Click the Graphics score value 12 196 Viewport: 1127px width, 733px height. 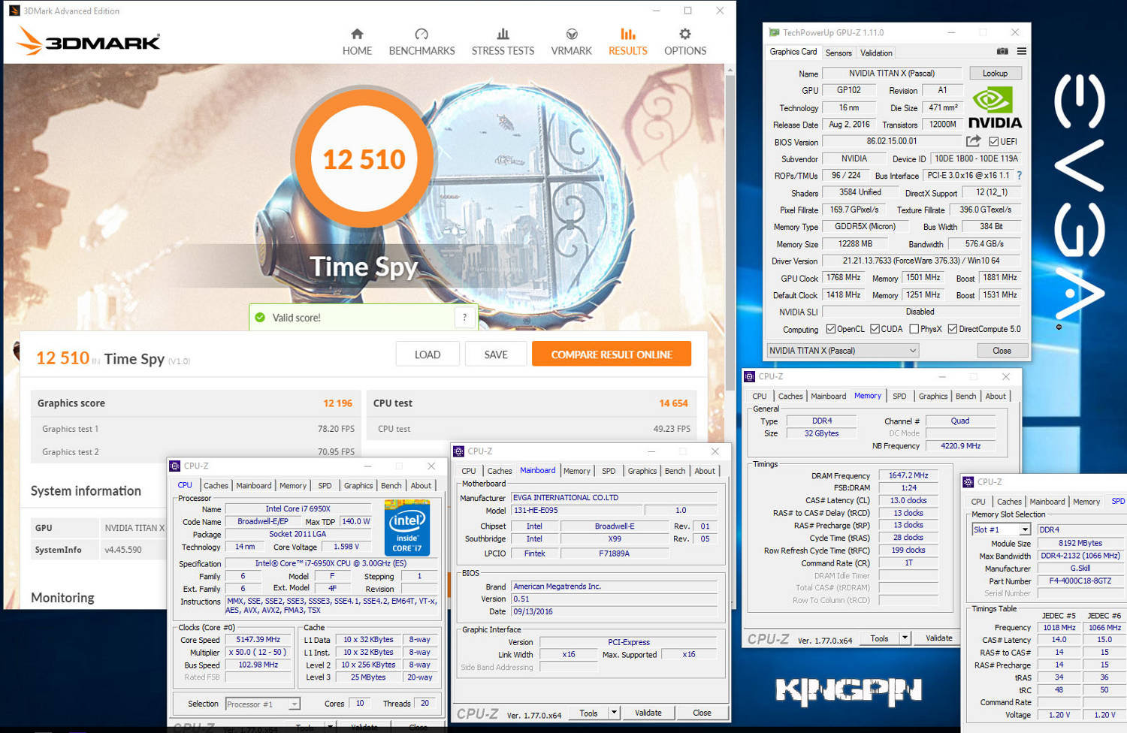[337, 403]
